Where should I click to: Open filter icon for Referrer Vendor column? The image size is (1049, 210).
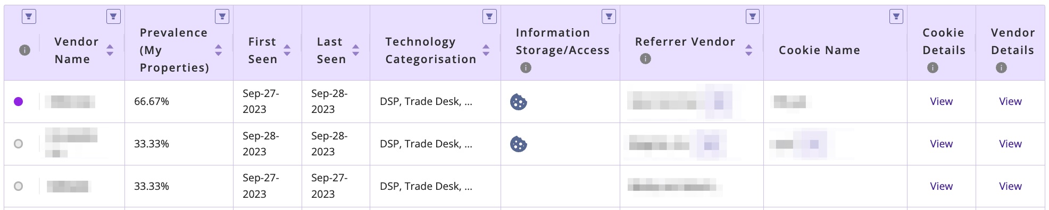coord(752,16)
